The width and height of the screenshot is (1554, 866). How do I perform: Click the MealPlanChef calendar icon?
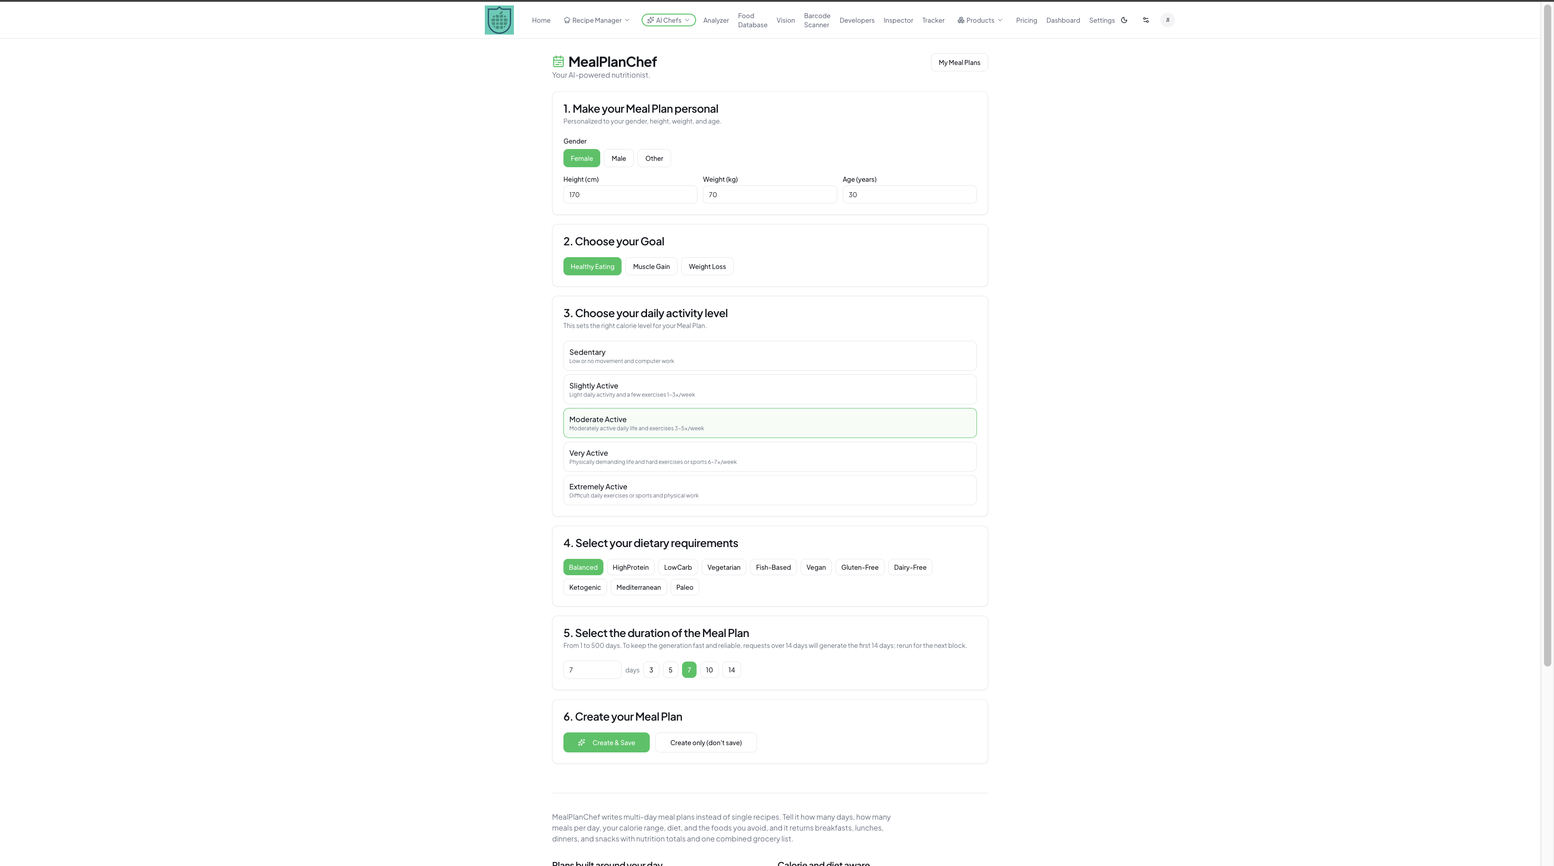[x=558, y=61]
